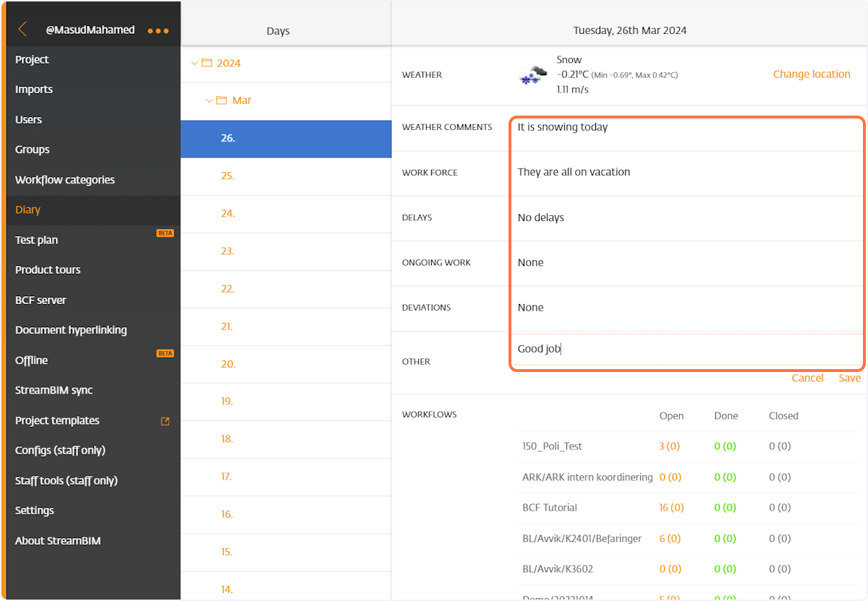Open Project in sidebar
Screen dimensions: 868x601
point(93,59)
